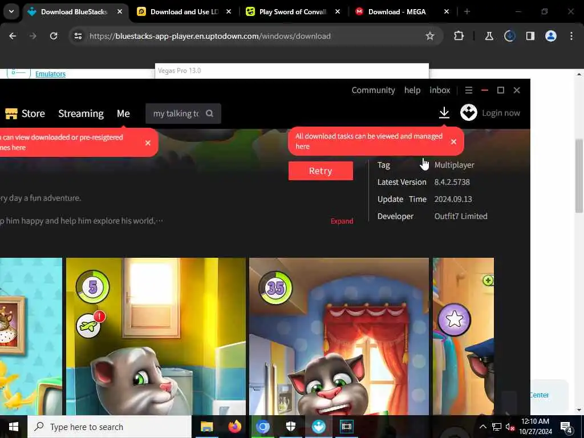Open the Me tab
Viewport: 584px width, 438px height.
click(123, 113)
